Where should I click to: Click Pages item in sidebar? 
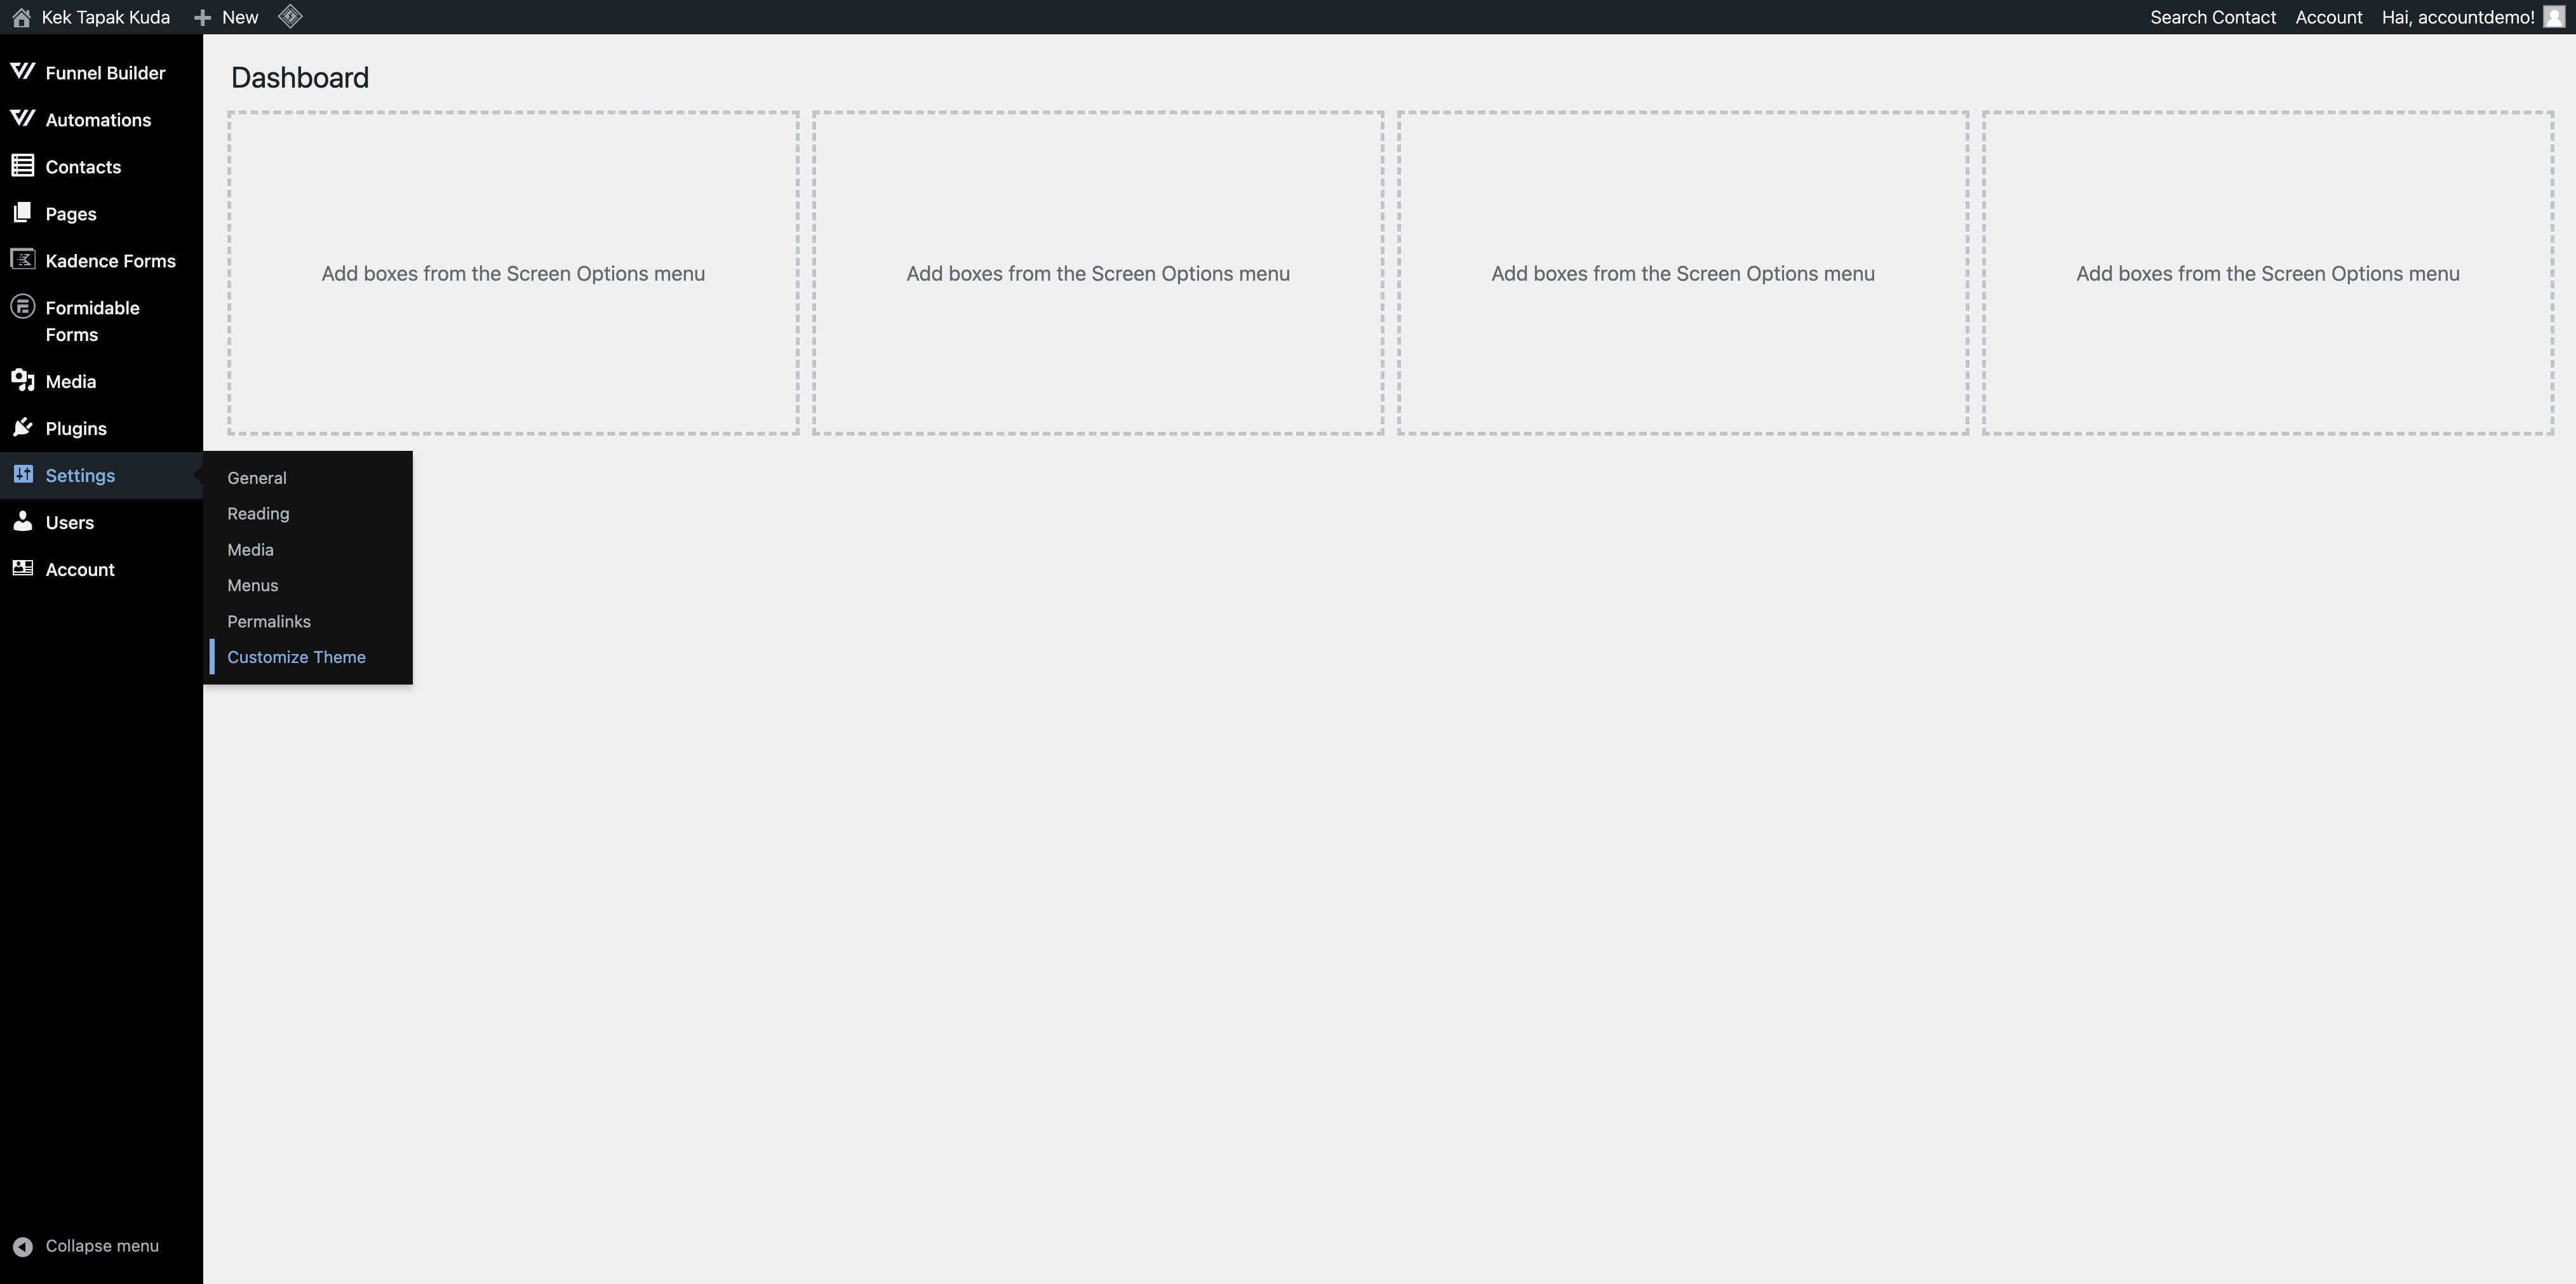(70, 212)
